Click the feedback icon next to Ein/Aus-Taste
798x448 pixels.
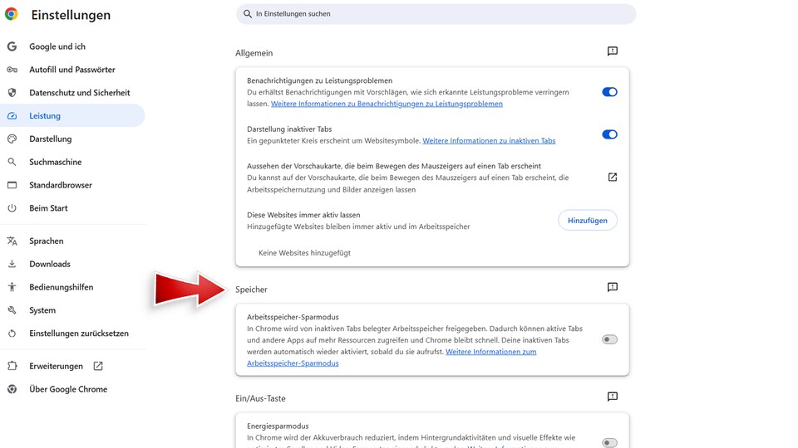(x=612, y=397)
